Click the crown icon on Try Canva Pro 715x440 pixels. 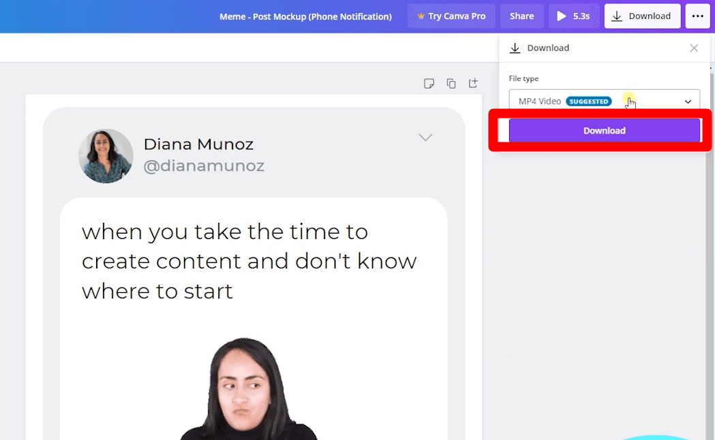point(421,16)
